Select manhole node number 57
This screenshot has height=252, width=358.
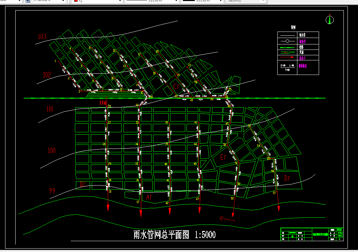tap(274, 193)
